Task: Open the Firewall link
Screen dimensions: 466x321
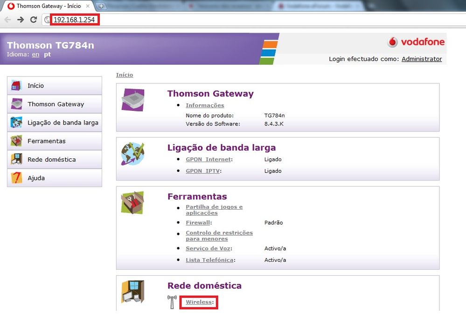Action: point(198,223)
